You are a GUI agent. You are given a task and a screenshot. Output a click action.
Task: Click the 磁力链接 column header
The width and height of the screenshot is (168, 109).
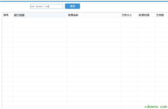(40, 15)
